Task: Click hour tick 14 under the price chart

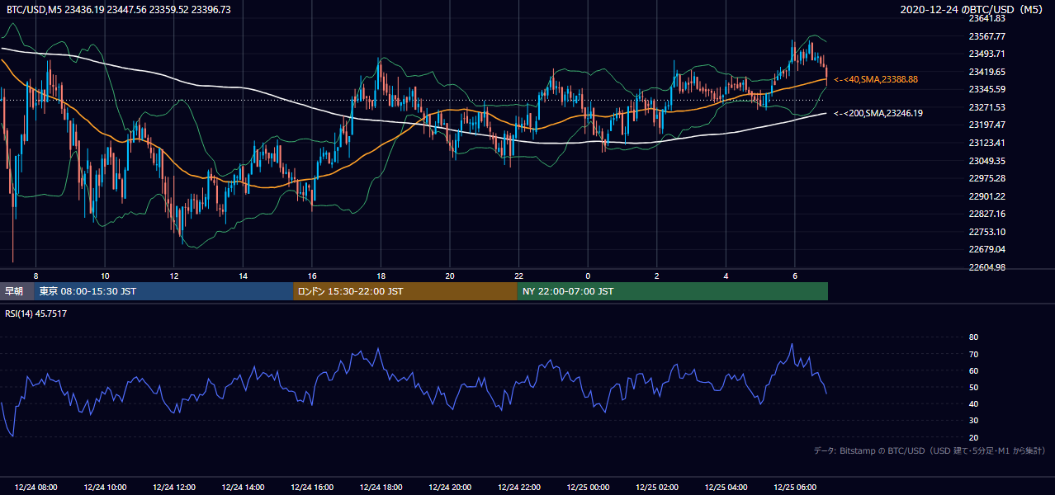Action: (243, 276)
